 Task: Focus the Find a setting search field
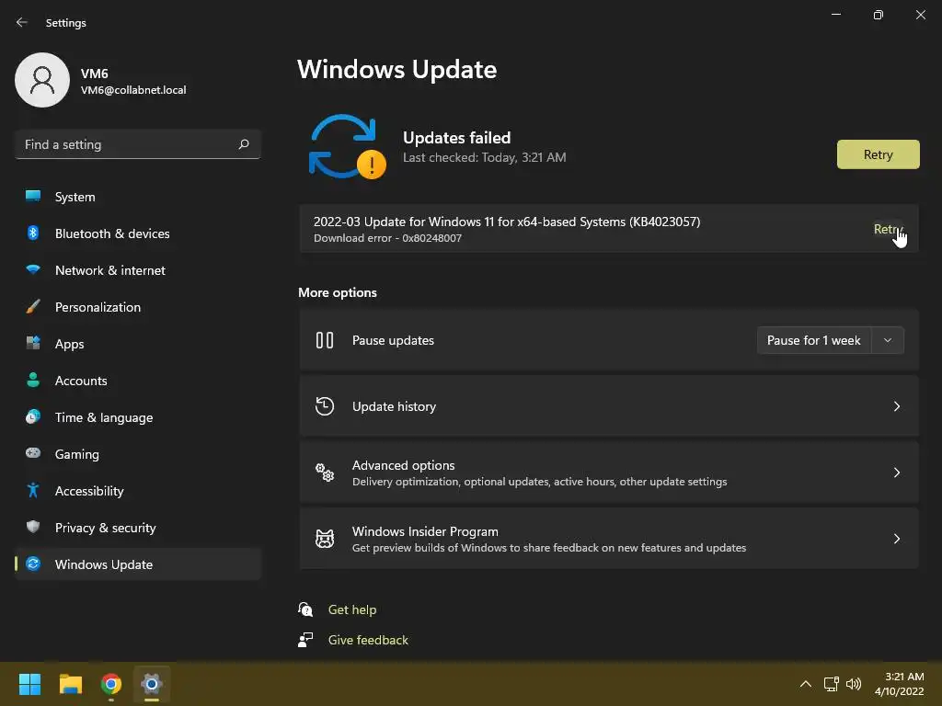[x=138, y=144]
